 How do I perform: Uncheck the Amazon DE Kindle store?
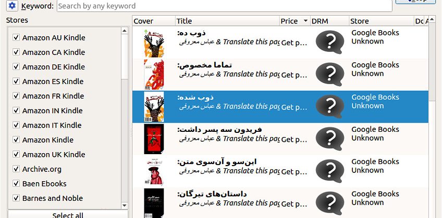pos(16,66)
